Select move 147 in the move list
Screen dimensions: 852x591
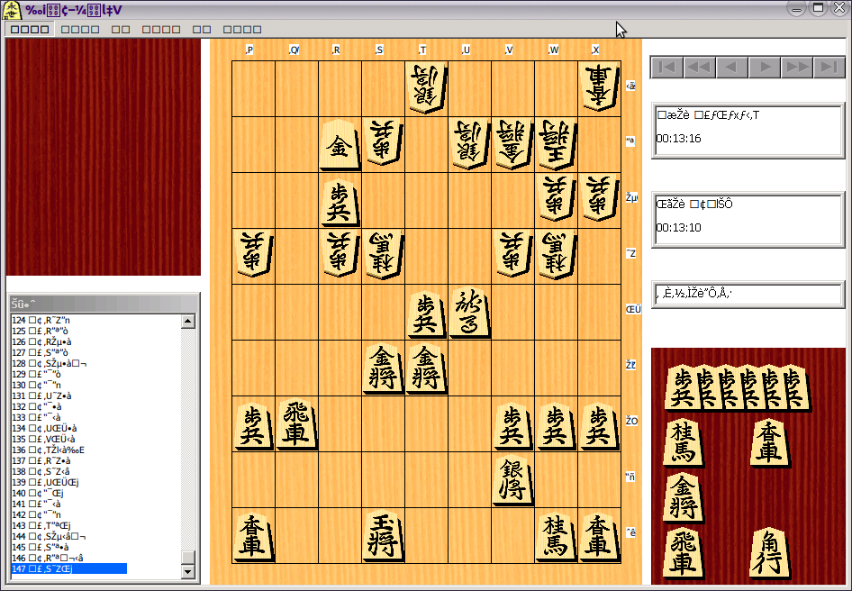point(69,568)
